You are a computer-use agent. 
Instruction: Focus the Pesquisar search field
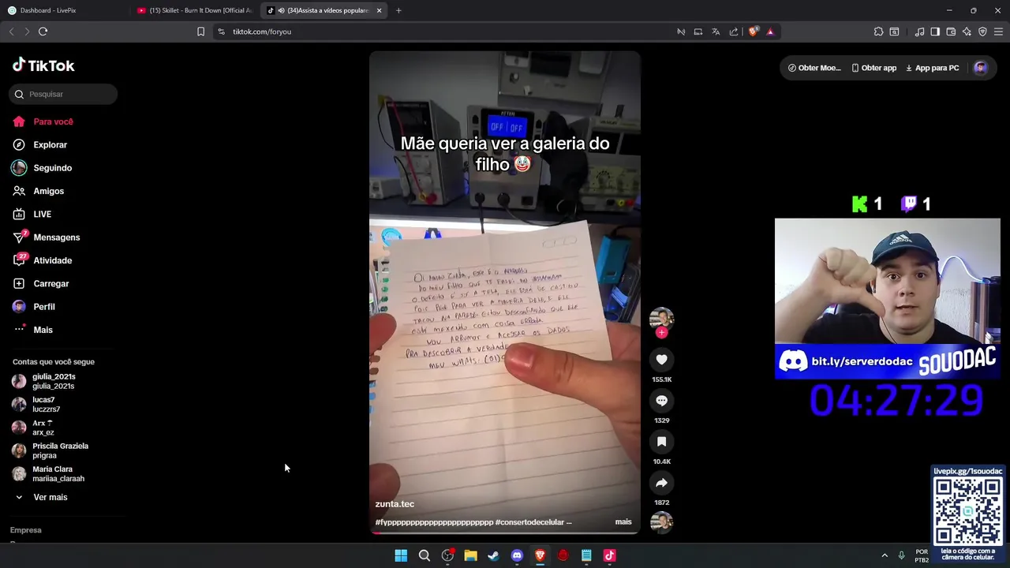63,94
